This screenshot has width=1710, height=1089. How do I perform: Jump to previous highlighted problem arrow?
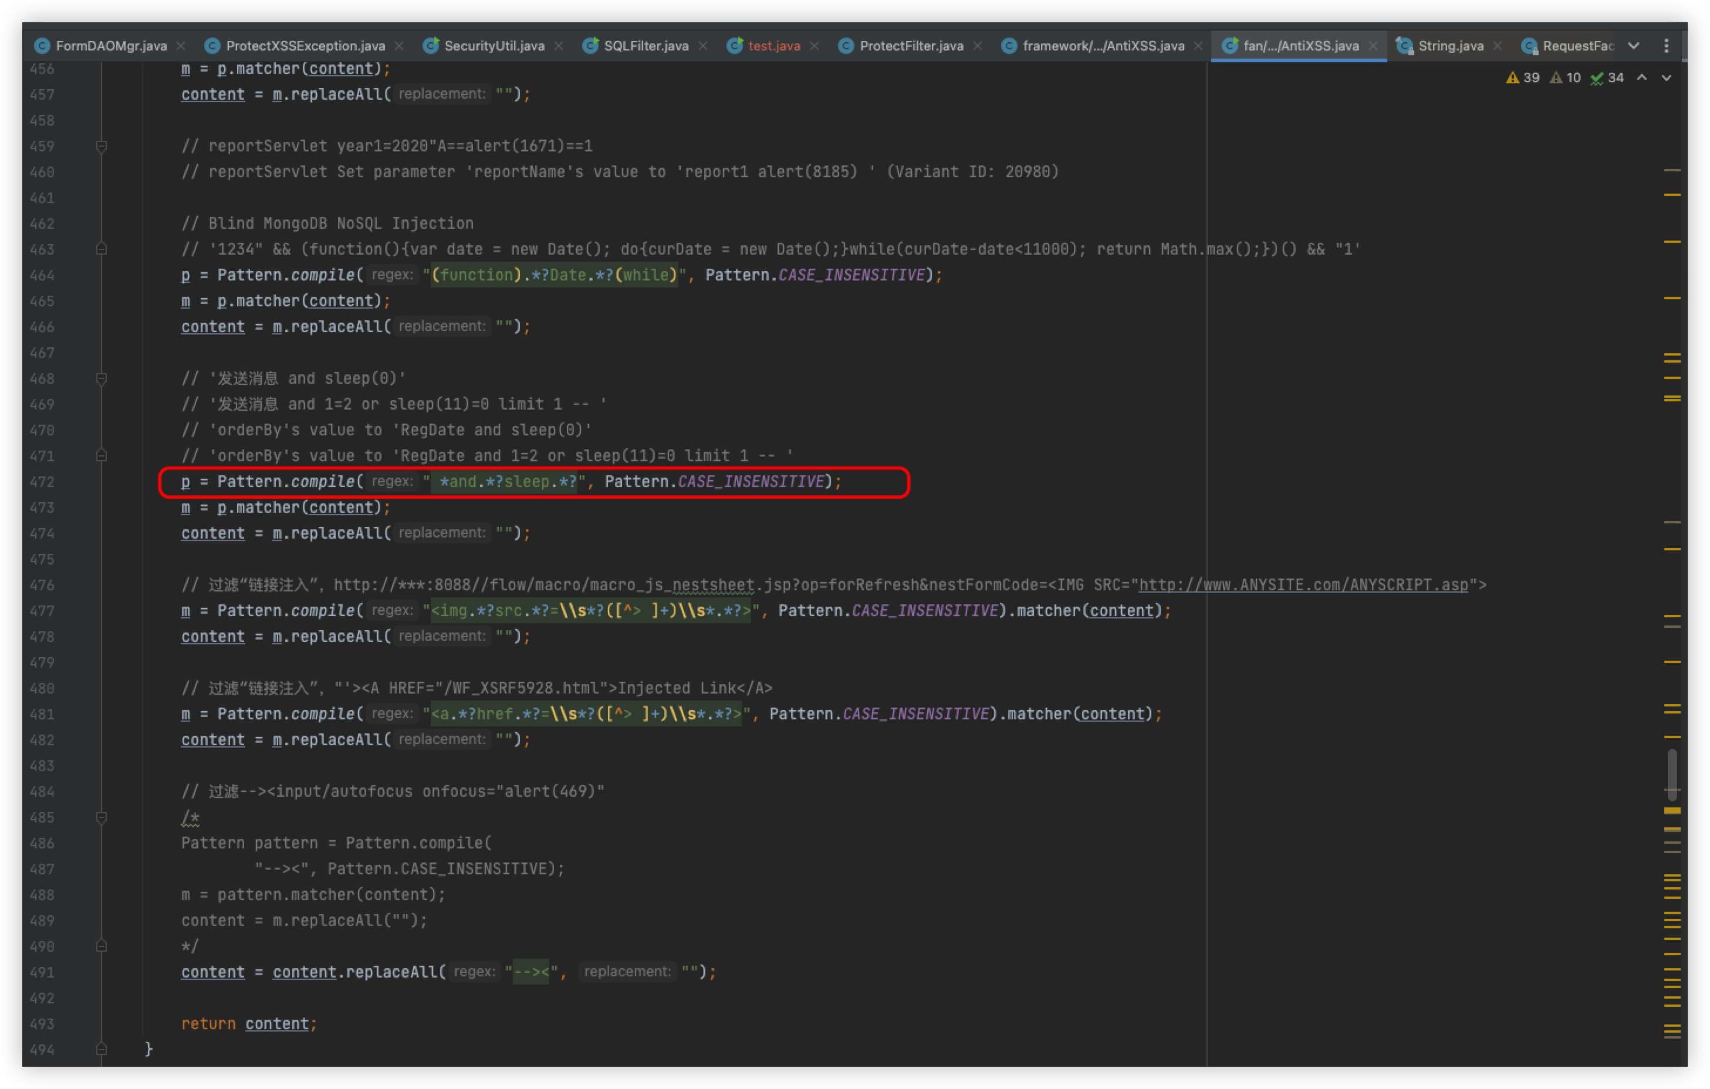1642,77
